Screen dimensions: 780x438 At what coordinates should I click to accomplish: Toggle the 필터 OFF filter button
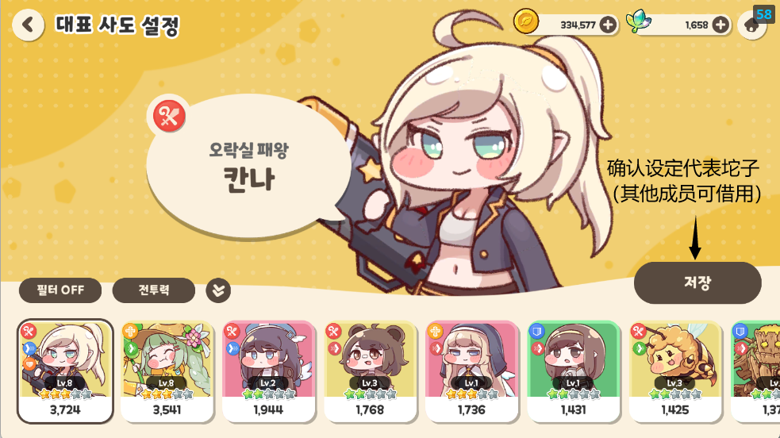point(60,290)
